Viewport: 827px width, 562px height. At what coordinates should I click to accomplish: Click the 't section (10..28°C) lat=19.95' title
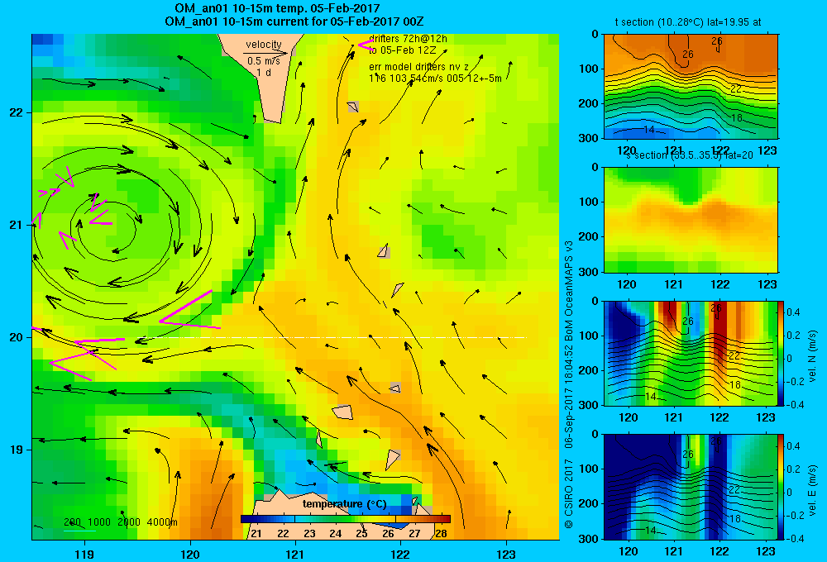(x=681, y=22)
